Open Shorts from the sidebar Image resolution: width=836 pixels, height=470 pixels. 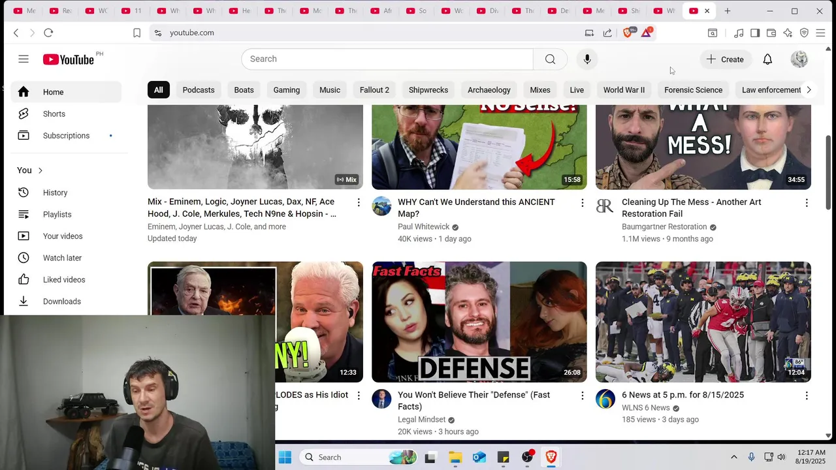[66, 114]
